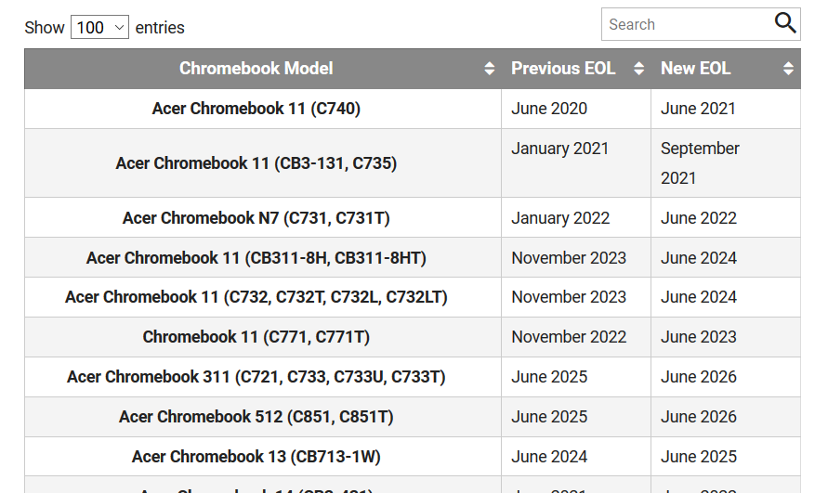This screenshot has width=828, height=493.
Task: Click Acer Chromebook N7 (C731, C731T) row
Action: (x=413, y=218)
